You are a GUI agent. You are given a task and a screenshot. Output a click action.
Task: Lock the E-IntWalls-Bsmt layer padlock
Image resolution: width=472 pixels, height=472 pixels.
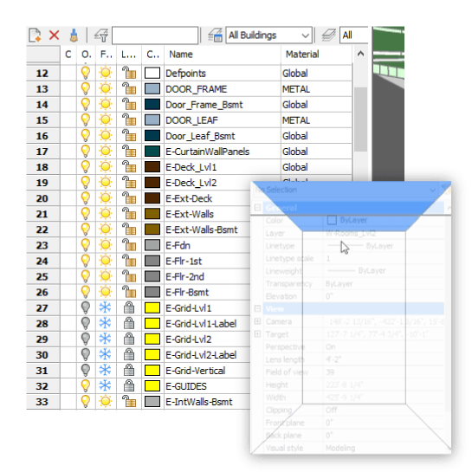click(129, 402)
